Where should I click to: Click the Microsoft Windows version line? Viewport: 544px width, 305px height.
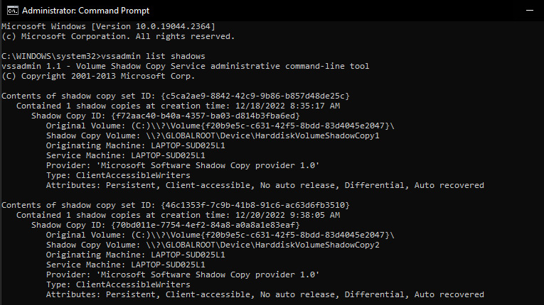(x=108, y=26)
